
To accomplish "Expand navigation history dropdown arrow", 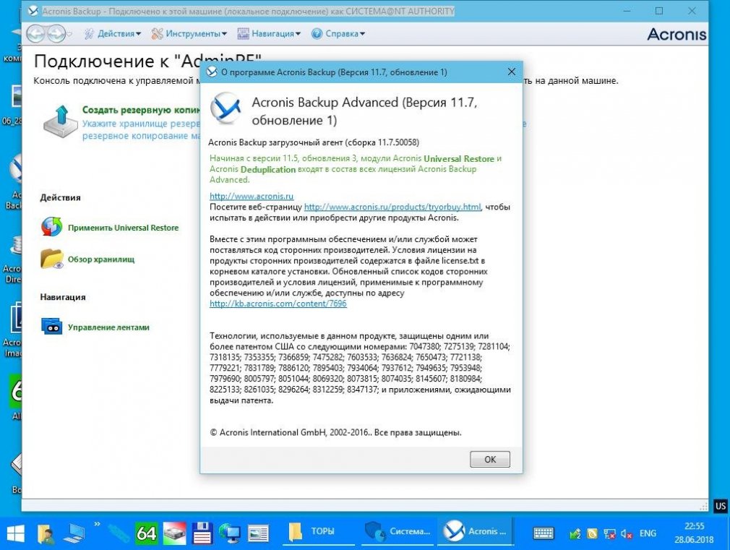I will click(69, 33).
